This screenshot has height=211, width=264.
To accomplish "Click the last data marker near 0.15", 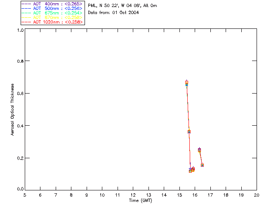I will click(x=202, y=165).
